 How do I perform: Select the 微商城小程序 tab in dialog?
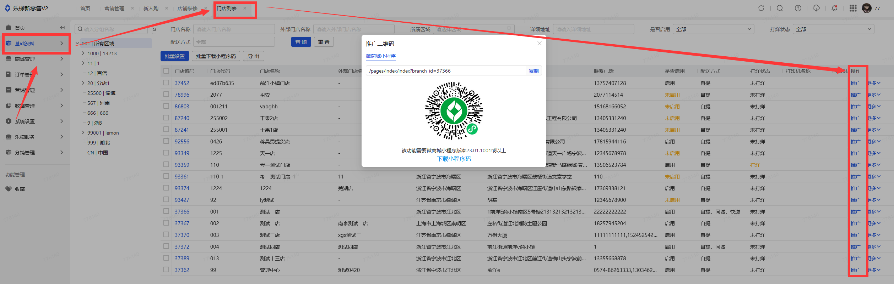[381, 56]
